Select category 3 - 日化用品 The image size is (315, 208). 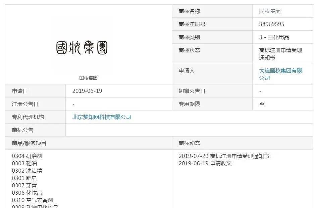point(273,37)
